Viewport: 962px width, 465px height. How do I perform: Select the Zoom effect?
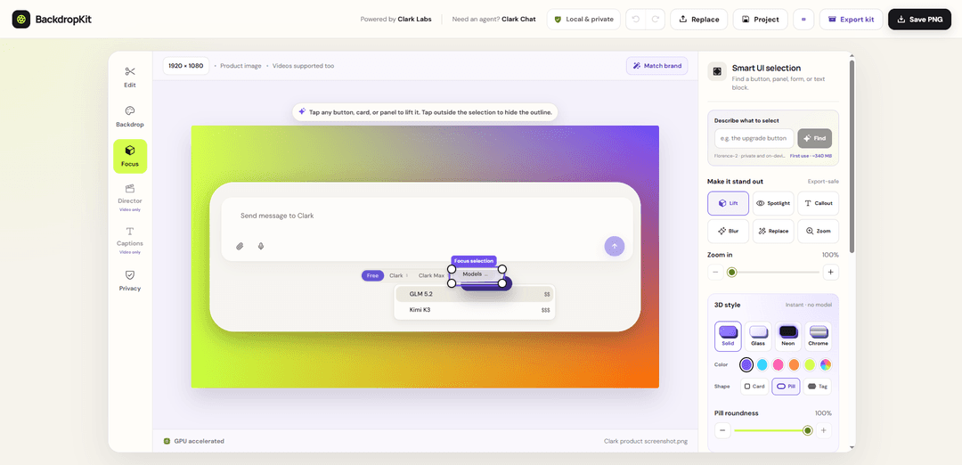(x=819, y=232)
